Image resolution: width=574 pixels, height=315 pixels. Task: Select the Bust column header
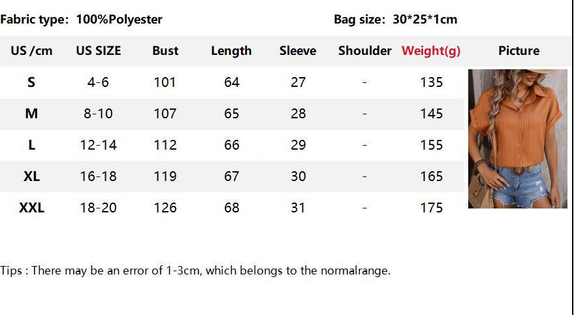165,51
